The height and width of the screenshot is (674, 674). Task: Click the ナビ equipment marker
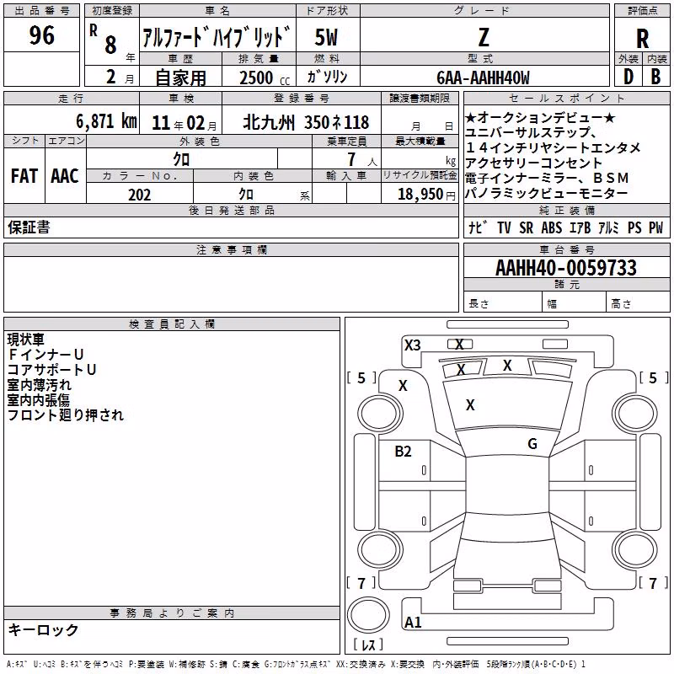(478, 227)
